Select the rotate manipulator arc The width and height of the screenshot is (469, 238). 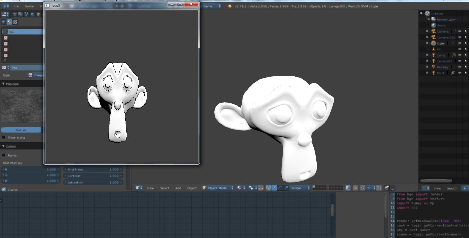click(x=280, y=188)
